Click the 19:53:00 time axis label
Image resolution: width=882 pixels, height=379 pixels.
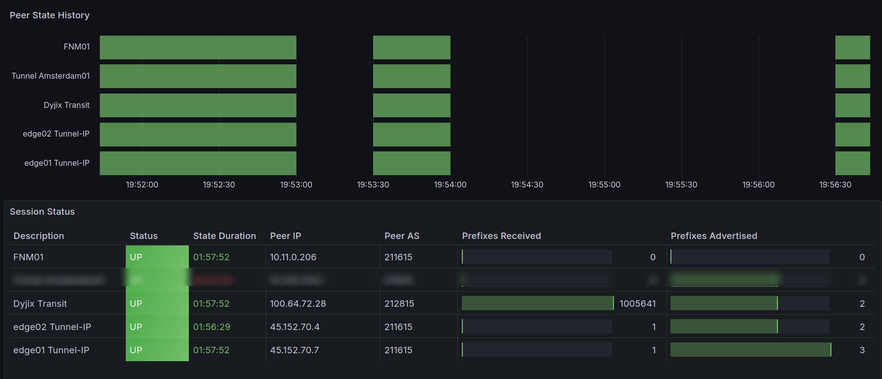point(296,185)
